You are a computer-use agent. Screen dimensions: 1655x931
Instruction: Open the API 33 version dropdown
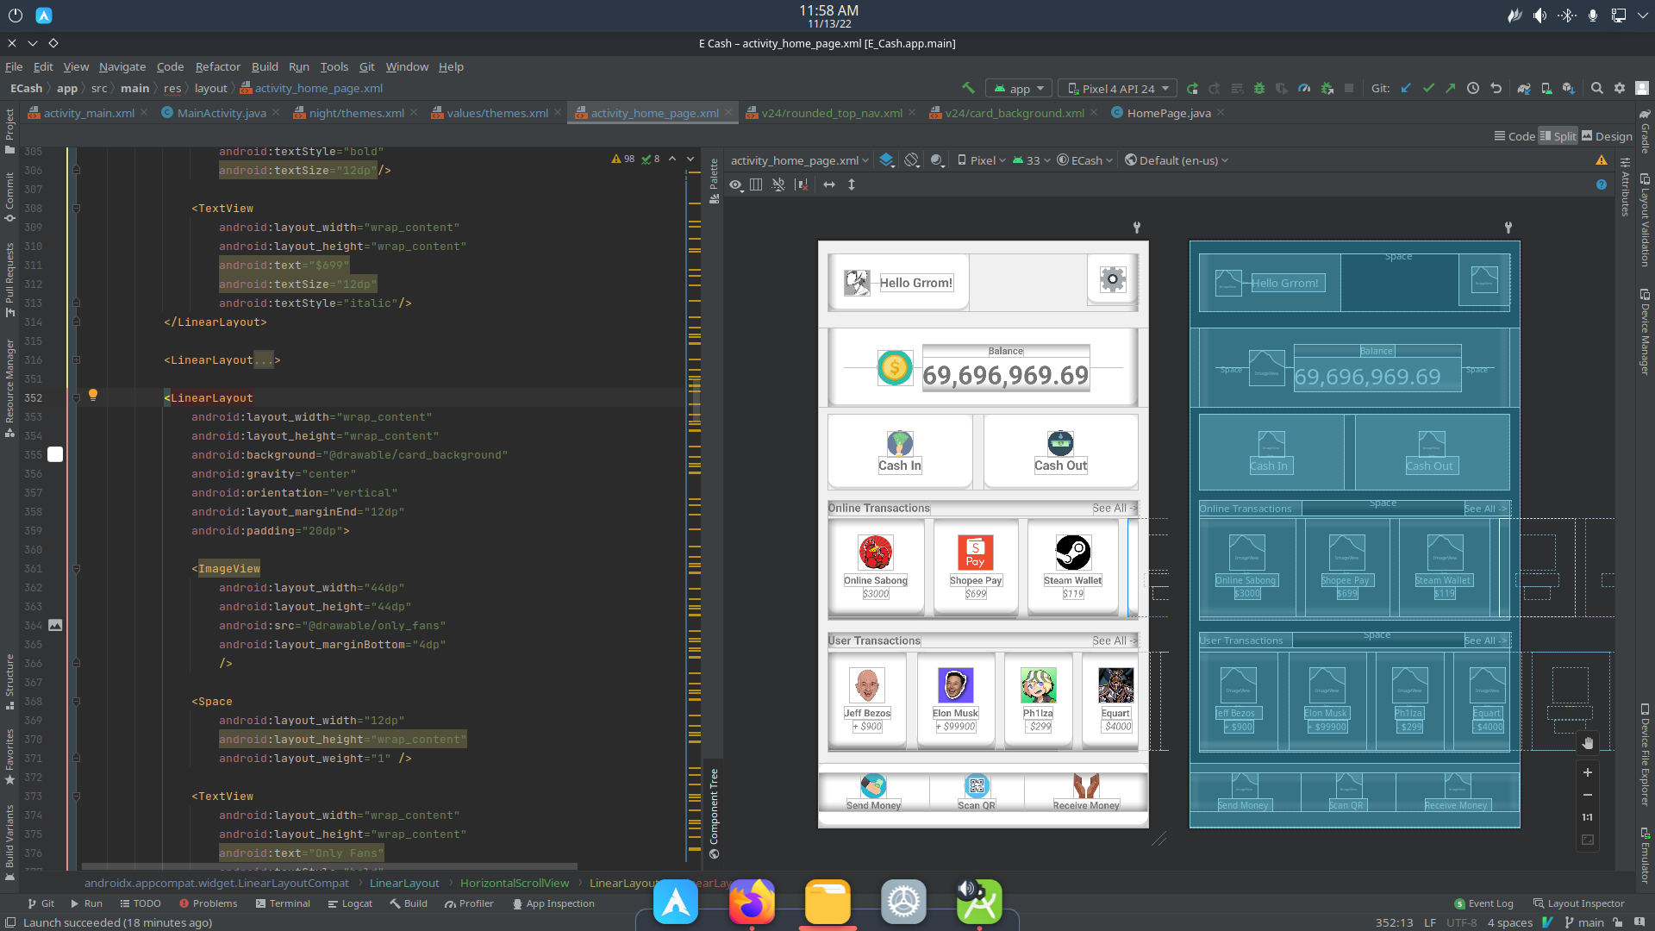click(1031, 160)
